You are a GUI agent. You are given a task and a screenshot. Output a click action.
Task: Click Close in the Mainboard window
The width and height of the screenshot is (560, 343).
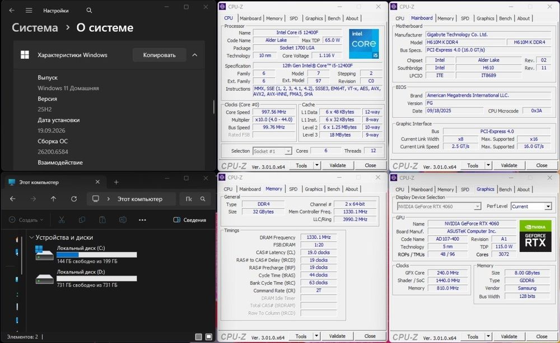542,165
